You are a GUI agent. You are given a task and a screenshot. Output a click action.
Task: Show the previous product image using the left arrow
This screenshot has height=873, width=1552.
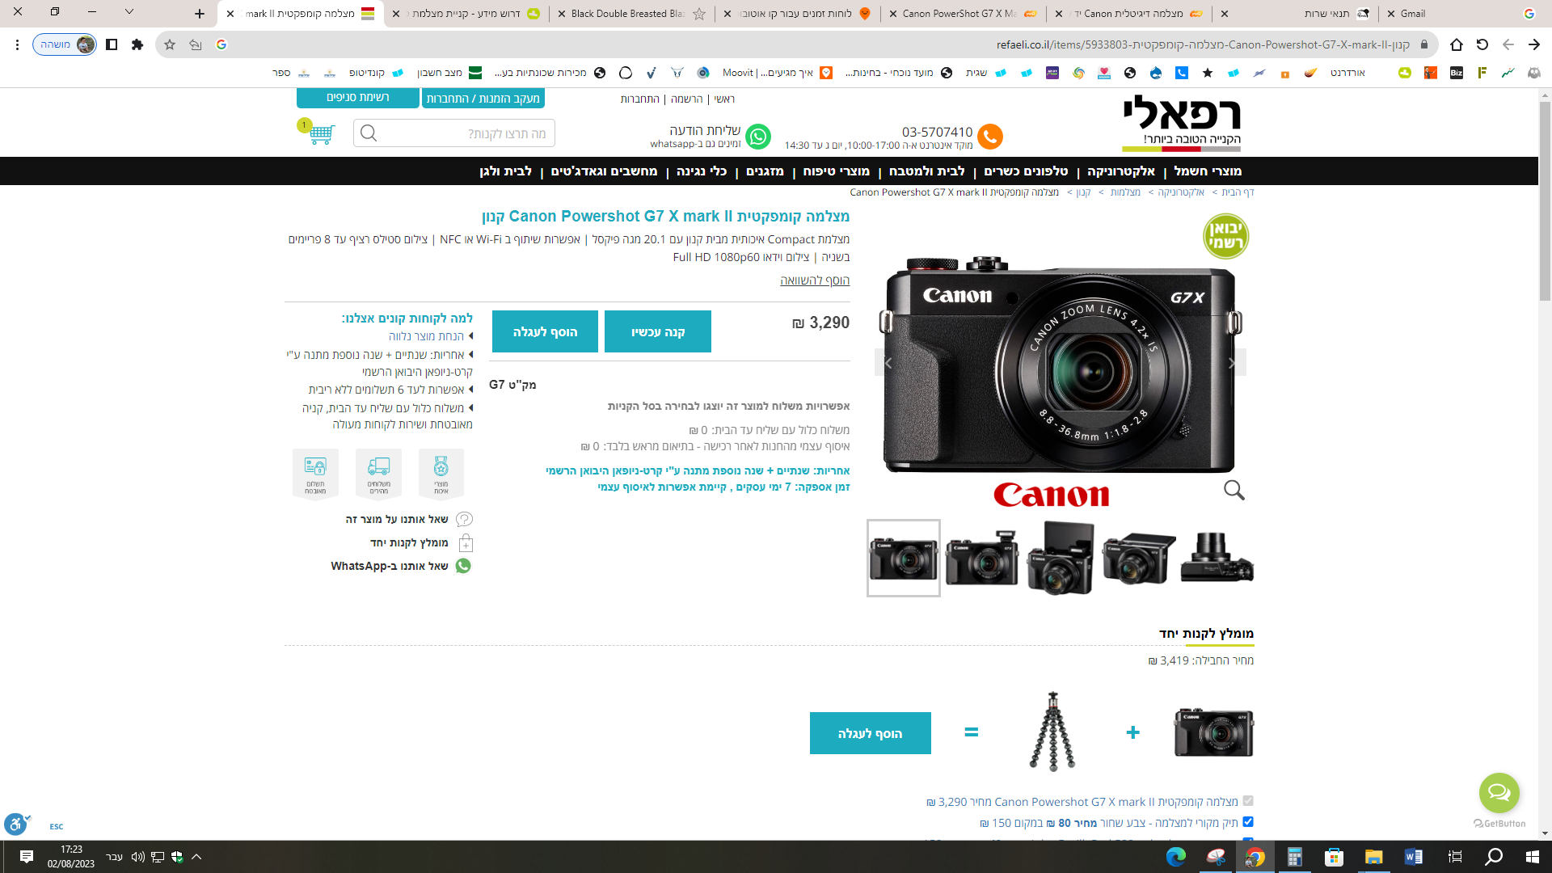(x=888, y=363)
